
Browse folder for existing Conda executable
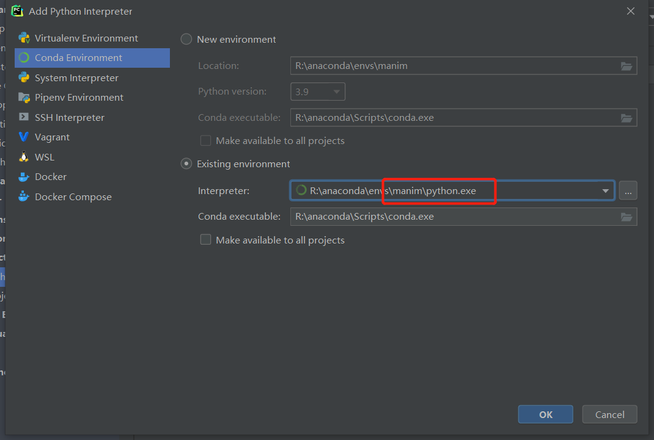click(x=626, y=217)
